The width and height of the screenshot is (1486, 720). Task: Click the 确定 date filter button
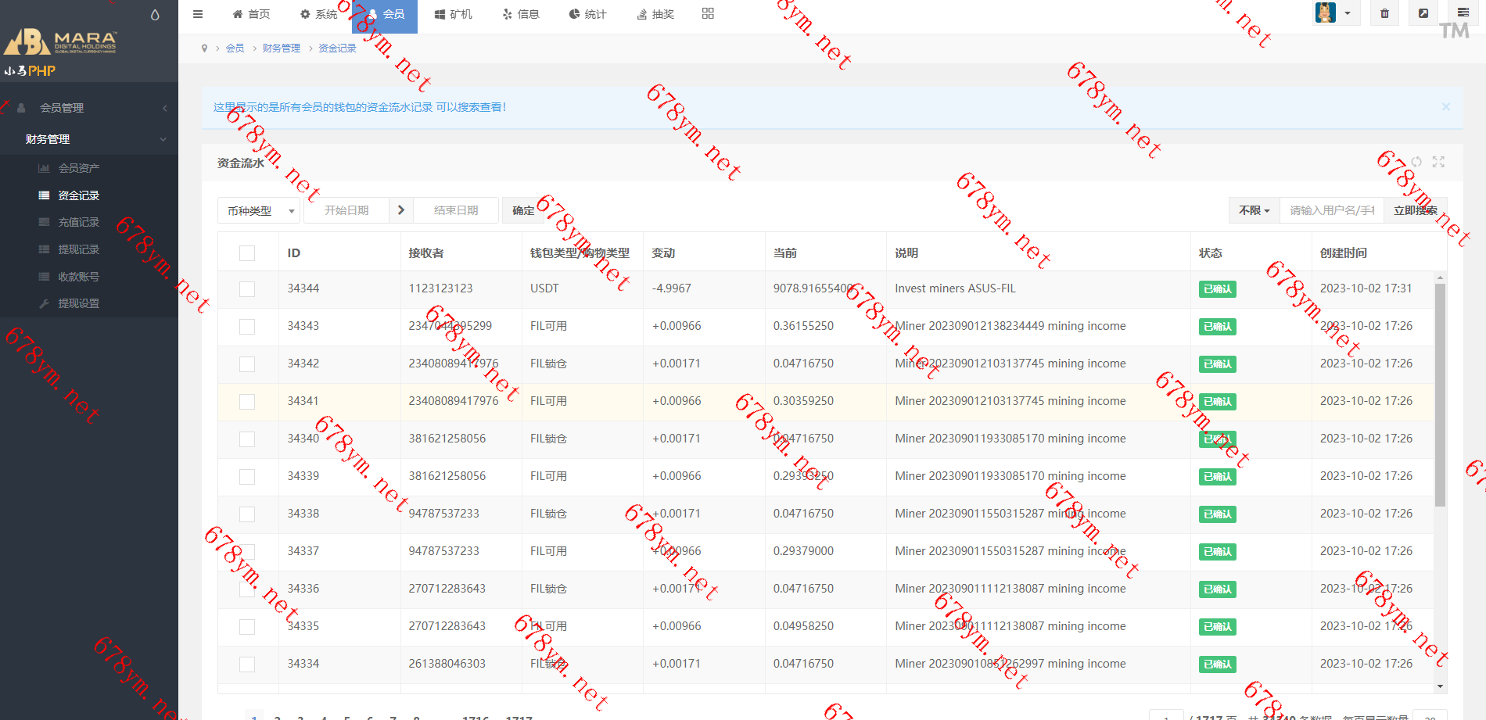tap(523, 210)
